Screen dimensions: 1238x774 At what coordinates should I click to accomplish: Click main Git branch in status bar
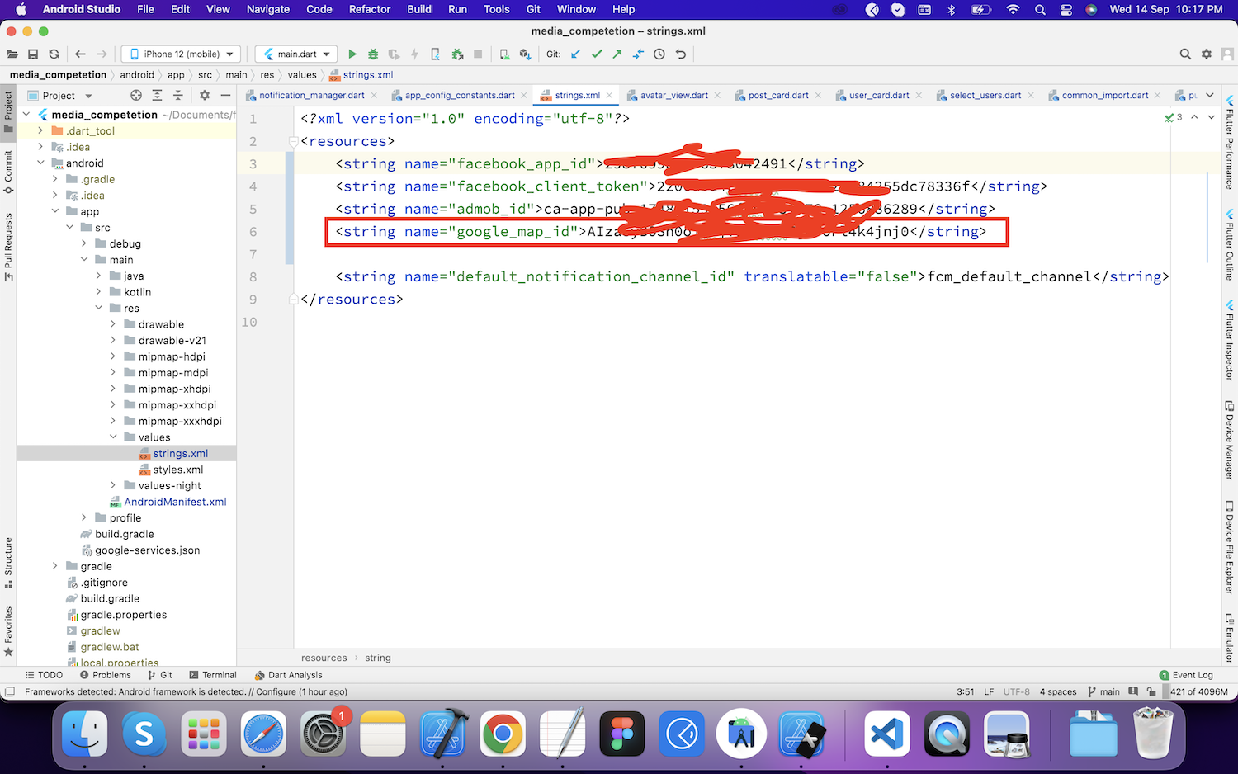pyautogui.click(x=1104, y=691)
